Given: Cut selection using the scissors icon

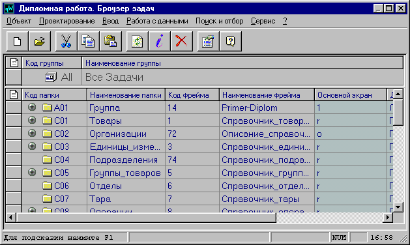Looking at the screenshot, I should [x=66, y=41].
